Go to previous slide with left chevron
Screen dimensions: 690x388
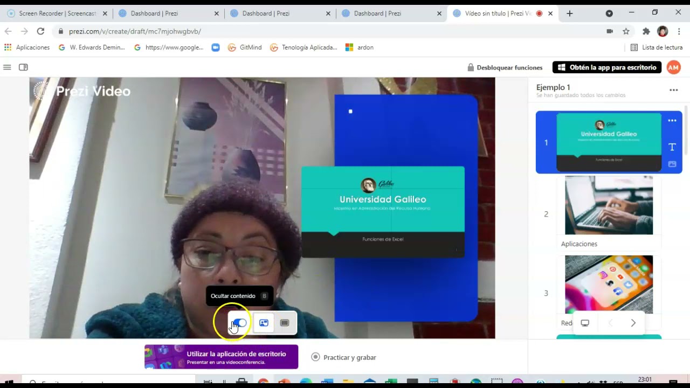(x=611, y=323)
